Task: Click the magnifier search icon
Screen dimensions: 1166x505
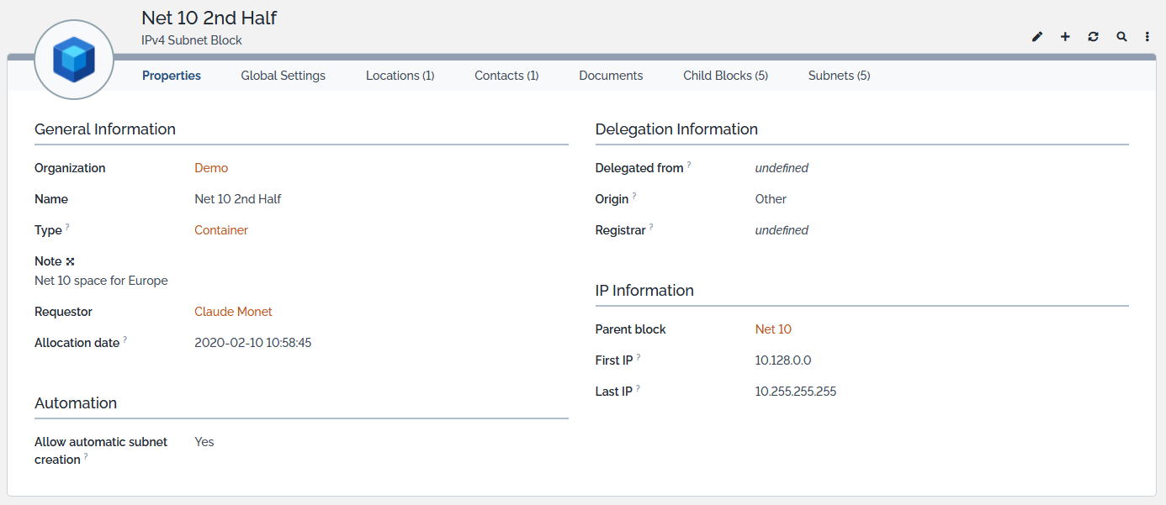Action: pyautogui.click(x=1121, y=37)
